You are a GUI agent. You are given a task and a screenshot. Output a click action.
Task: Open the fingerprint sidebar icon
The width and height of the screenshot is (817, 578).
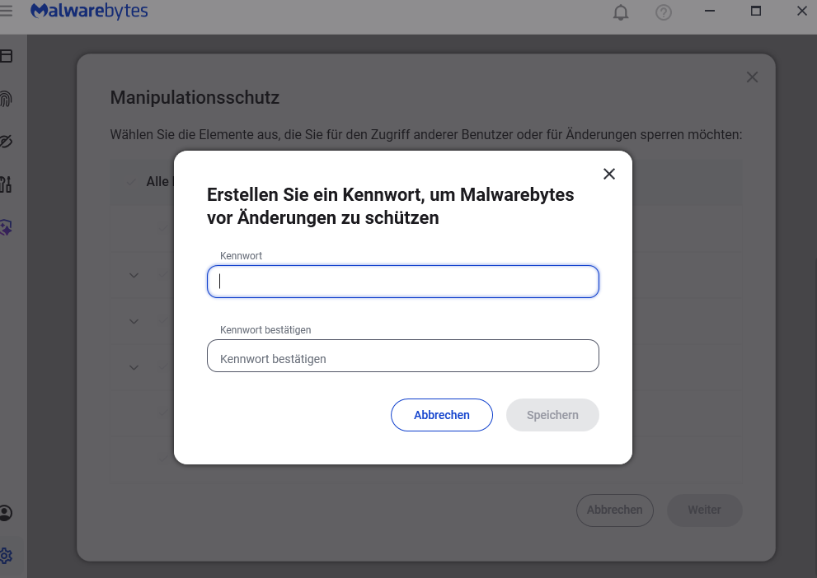coord(6,99)
